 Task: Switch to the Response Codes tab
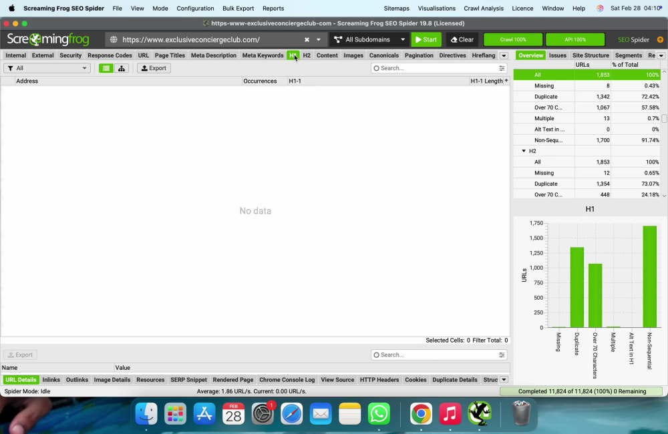point(110,55)
